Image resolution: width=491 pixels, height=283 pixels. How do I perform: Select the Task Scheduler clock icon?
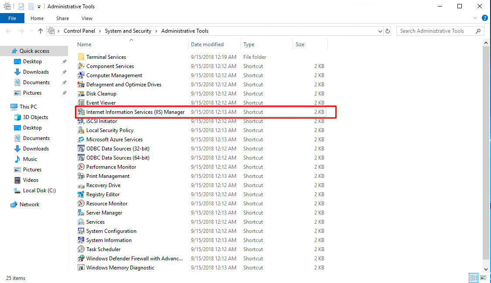pos(81,249)
